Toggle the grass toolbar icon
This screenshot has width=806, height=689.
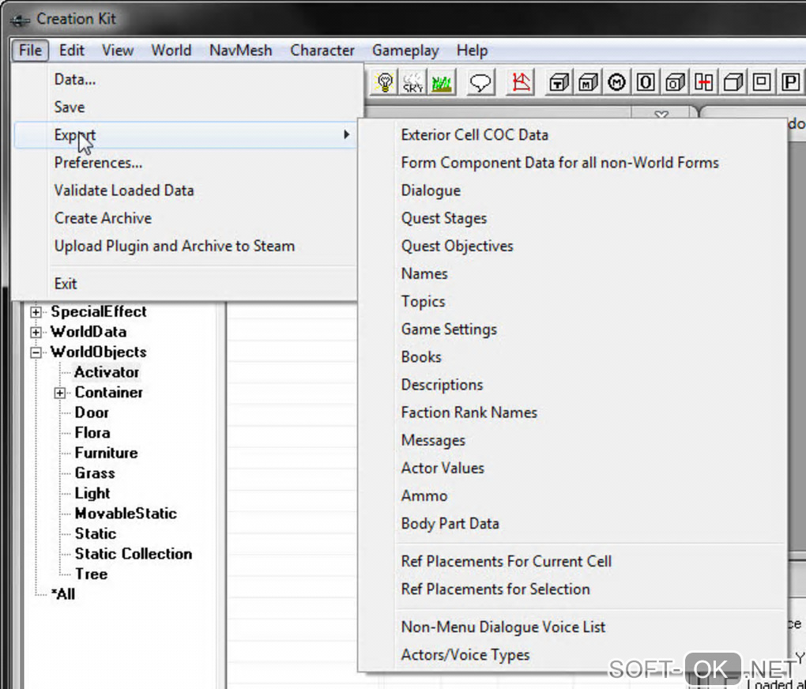pos(442,82)
